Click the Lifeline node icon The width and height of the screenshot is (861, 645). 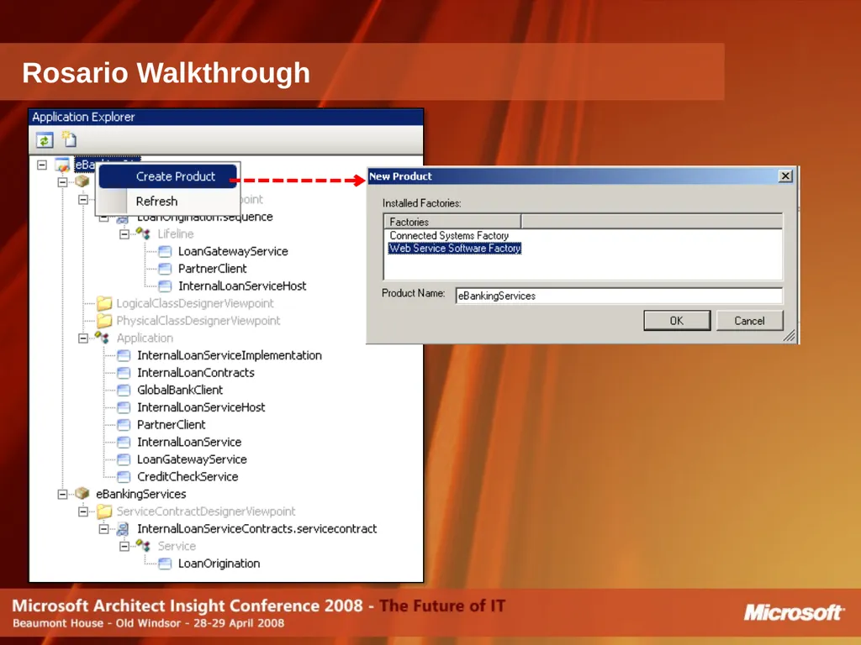coord(144,234)
